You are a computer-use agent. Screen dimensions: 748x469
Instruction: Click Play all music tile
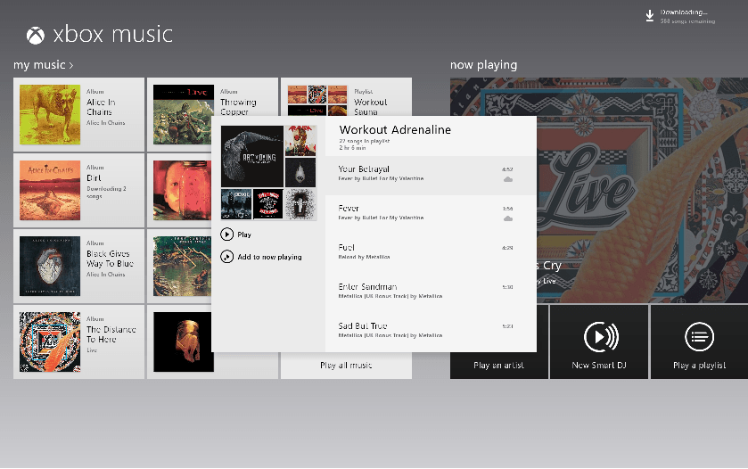click(x=346, y=366)
